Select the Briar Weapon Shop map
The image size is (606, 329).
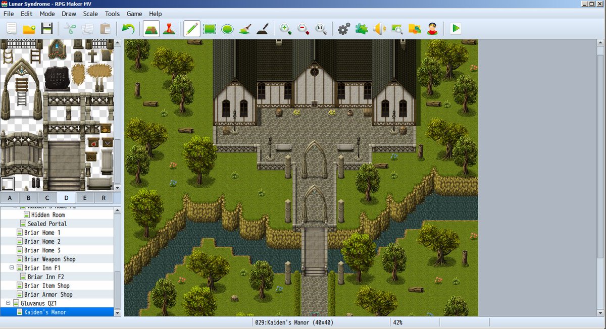[x=49, y=259]
